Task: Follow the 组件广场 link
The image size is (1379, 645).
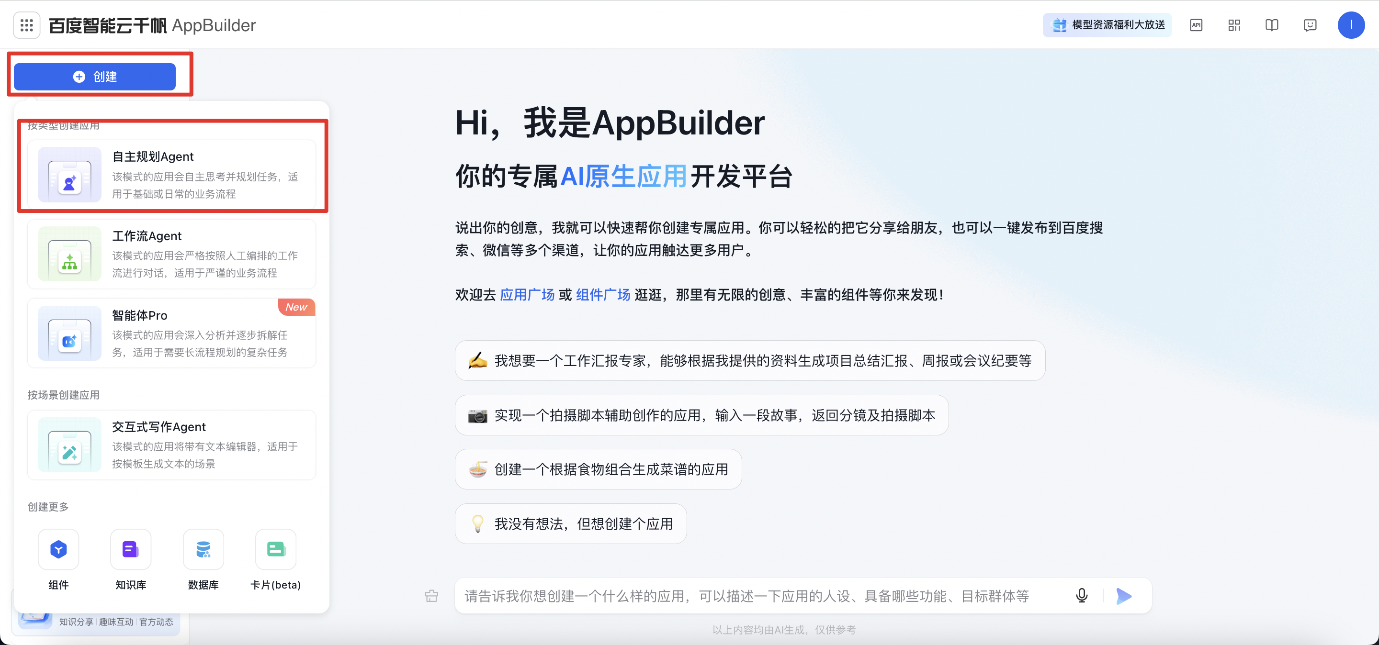Action: click(x=603, y=295)
